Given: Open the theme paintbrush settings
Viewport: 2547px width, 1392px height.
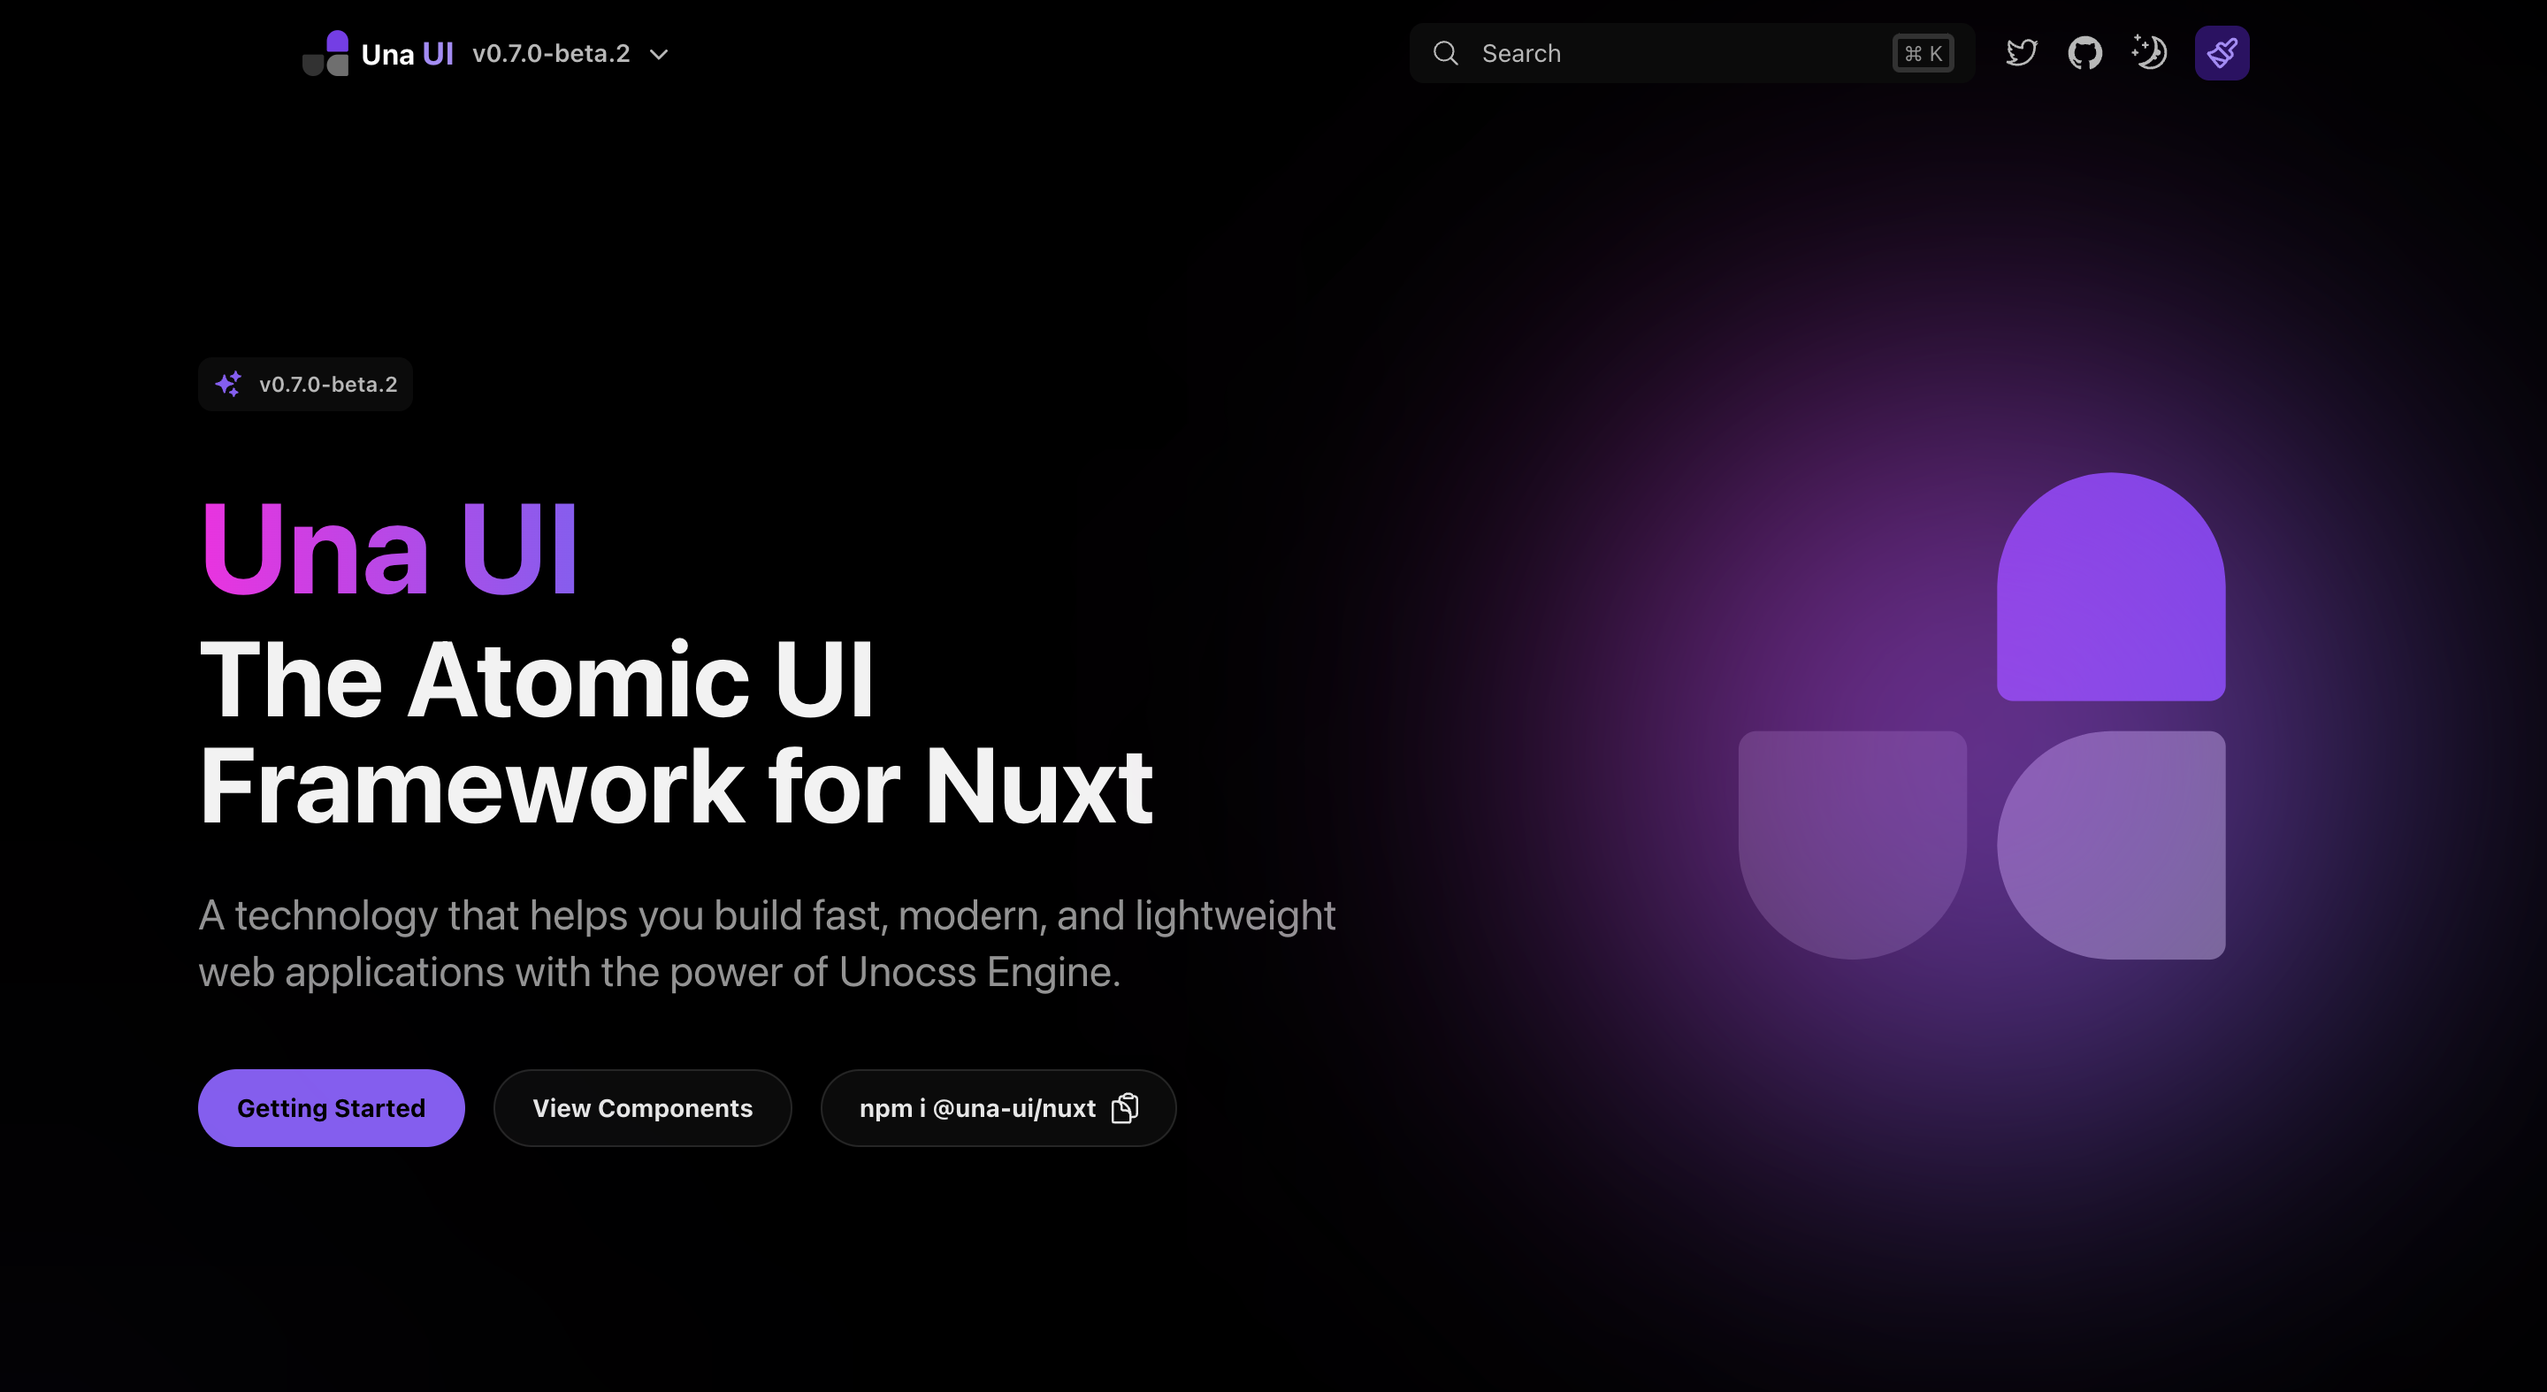Looking at the screenshot, I should (2221, 52).
